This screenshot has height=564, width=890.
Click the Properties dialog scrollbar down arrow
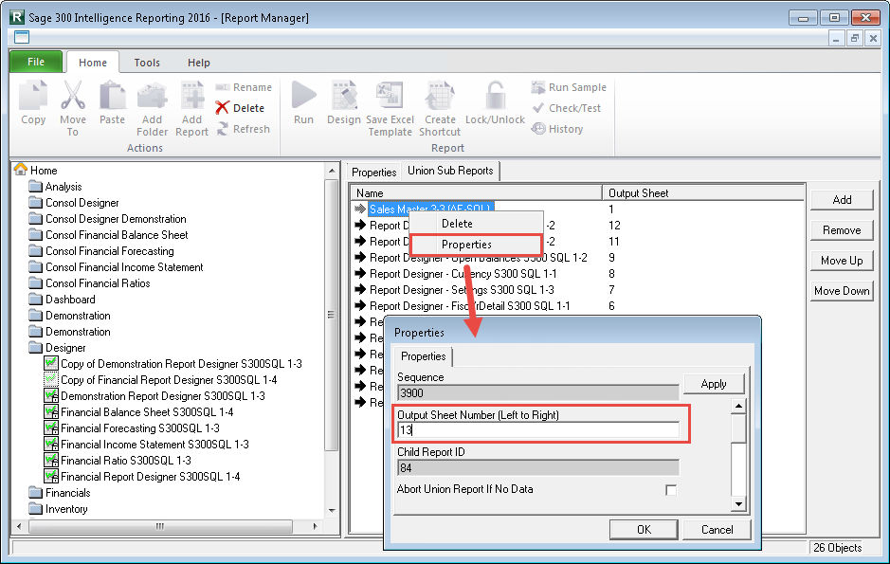point(738,503)
